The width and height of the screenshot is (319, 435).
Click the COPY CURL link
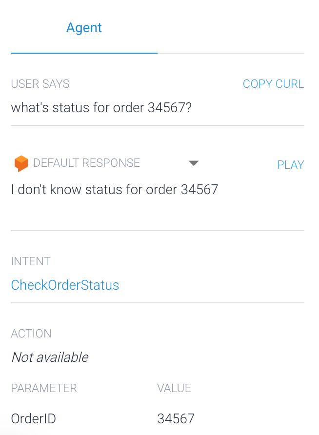tap(273, 84)
